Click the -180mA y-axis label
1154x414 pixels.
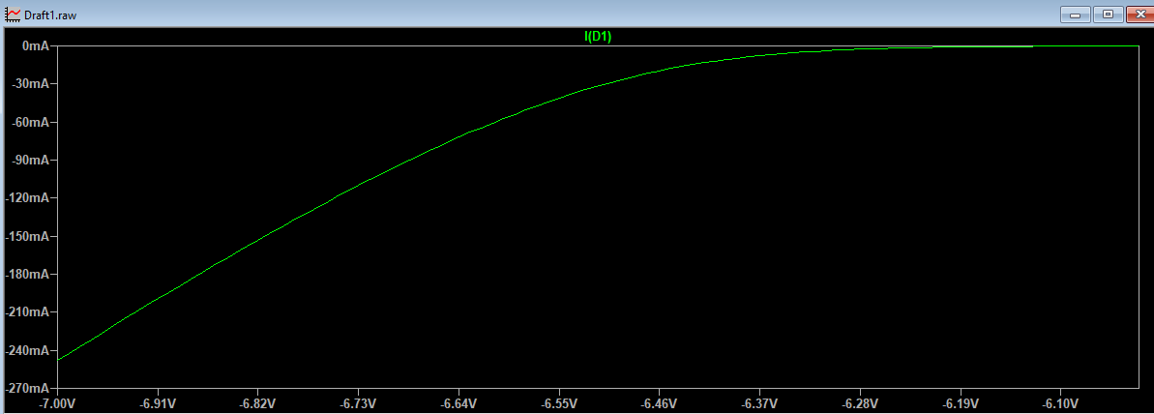click(29, 275)
